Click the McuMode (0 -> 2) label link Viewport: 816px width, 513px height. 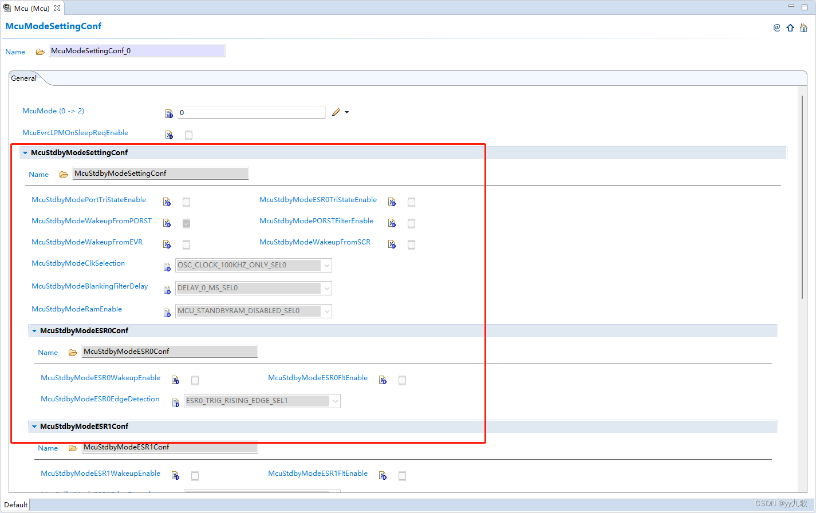(x=53, y=111)
